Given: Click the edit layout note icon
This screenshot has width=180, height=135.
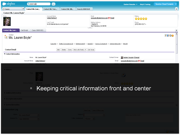Looking at the screenshot, I should [165, 36].
